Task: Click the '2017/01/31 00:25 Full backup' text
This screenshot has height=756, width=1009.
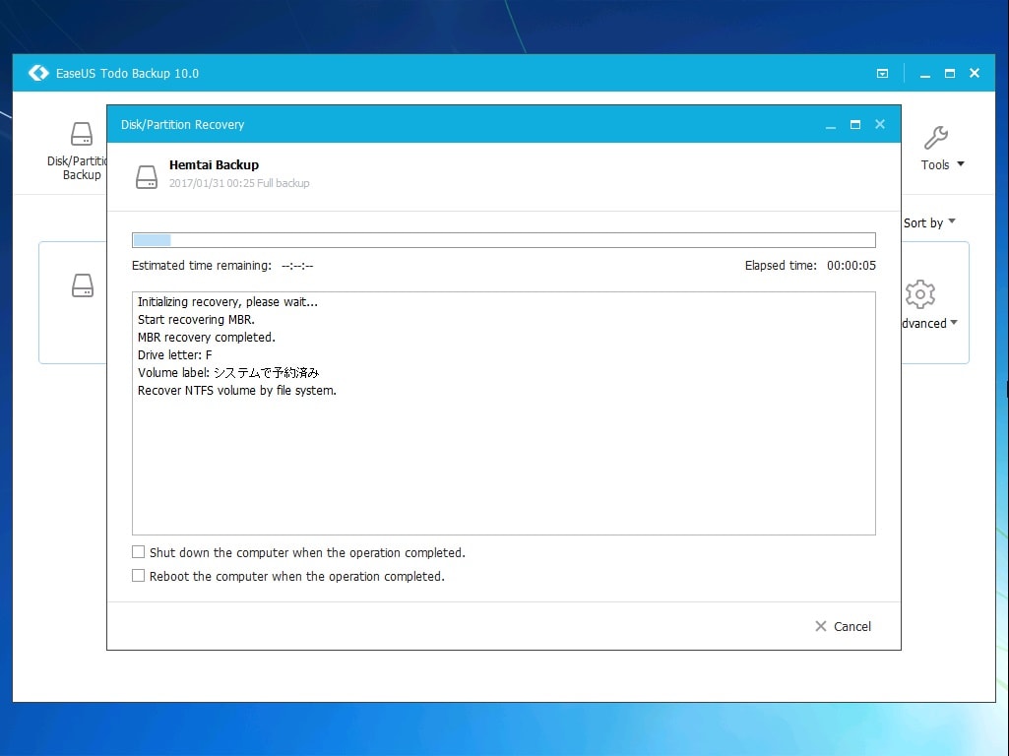Action: tap(239, 183)
